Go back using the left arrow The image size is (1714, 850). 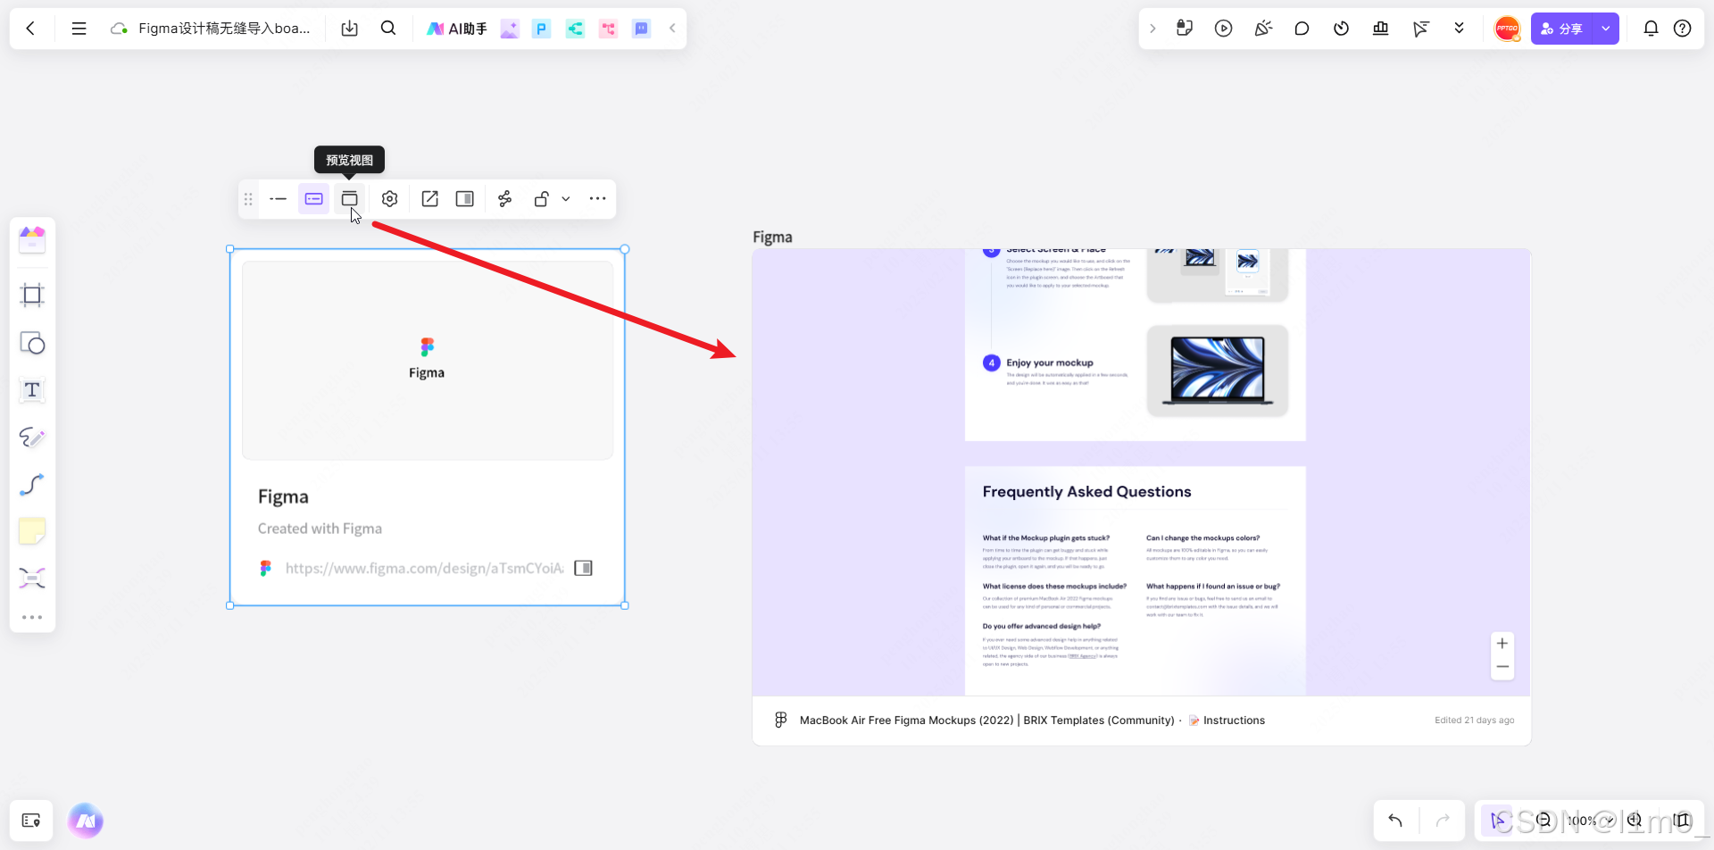click(30, 29)
